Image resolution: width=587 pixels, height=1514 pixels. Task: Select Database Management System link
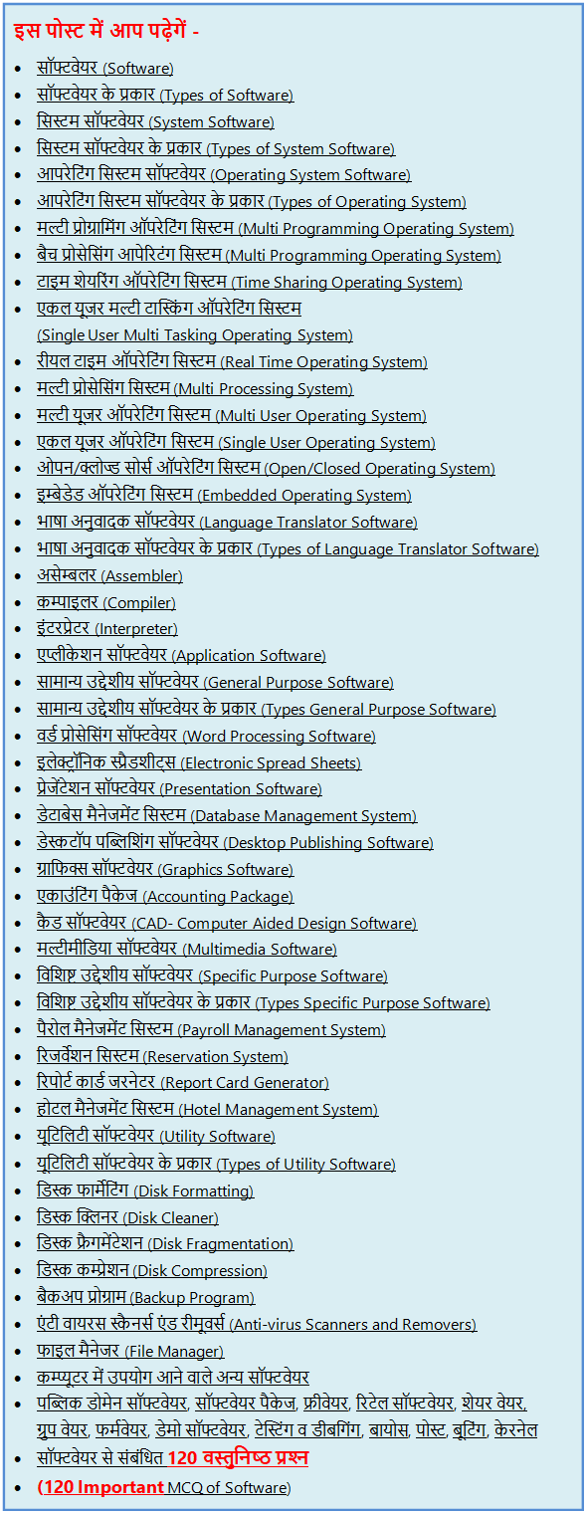coord(227,815)
